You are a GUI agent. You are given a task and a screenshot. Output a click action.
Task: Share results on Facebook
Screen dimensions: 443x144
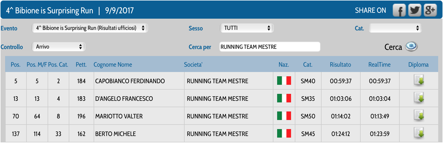[x=399, y=10]
